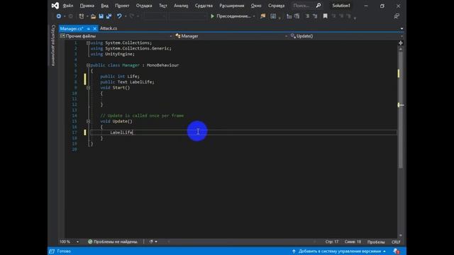
Task: Select the Manager.cs tab
Action: tap(72, 28)
